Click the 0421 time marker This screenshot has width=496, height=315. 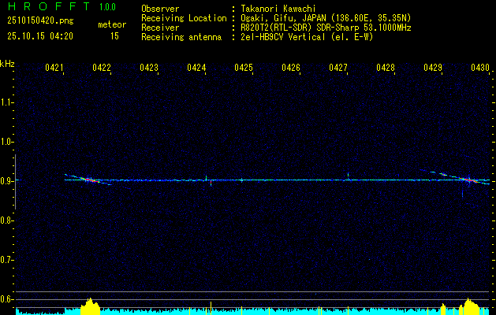click(54, 69)
